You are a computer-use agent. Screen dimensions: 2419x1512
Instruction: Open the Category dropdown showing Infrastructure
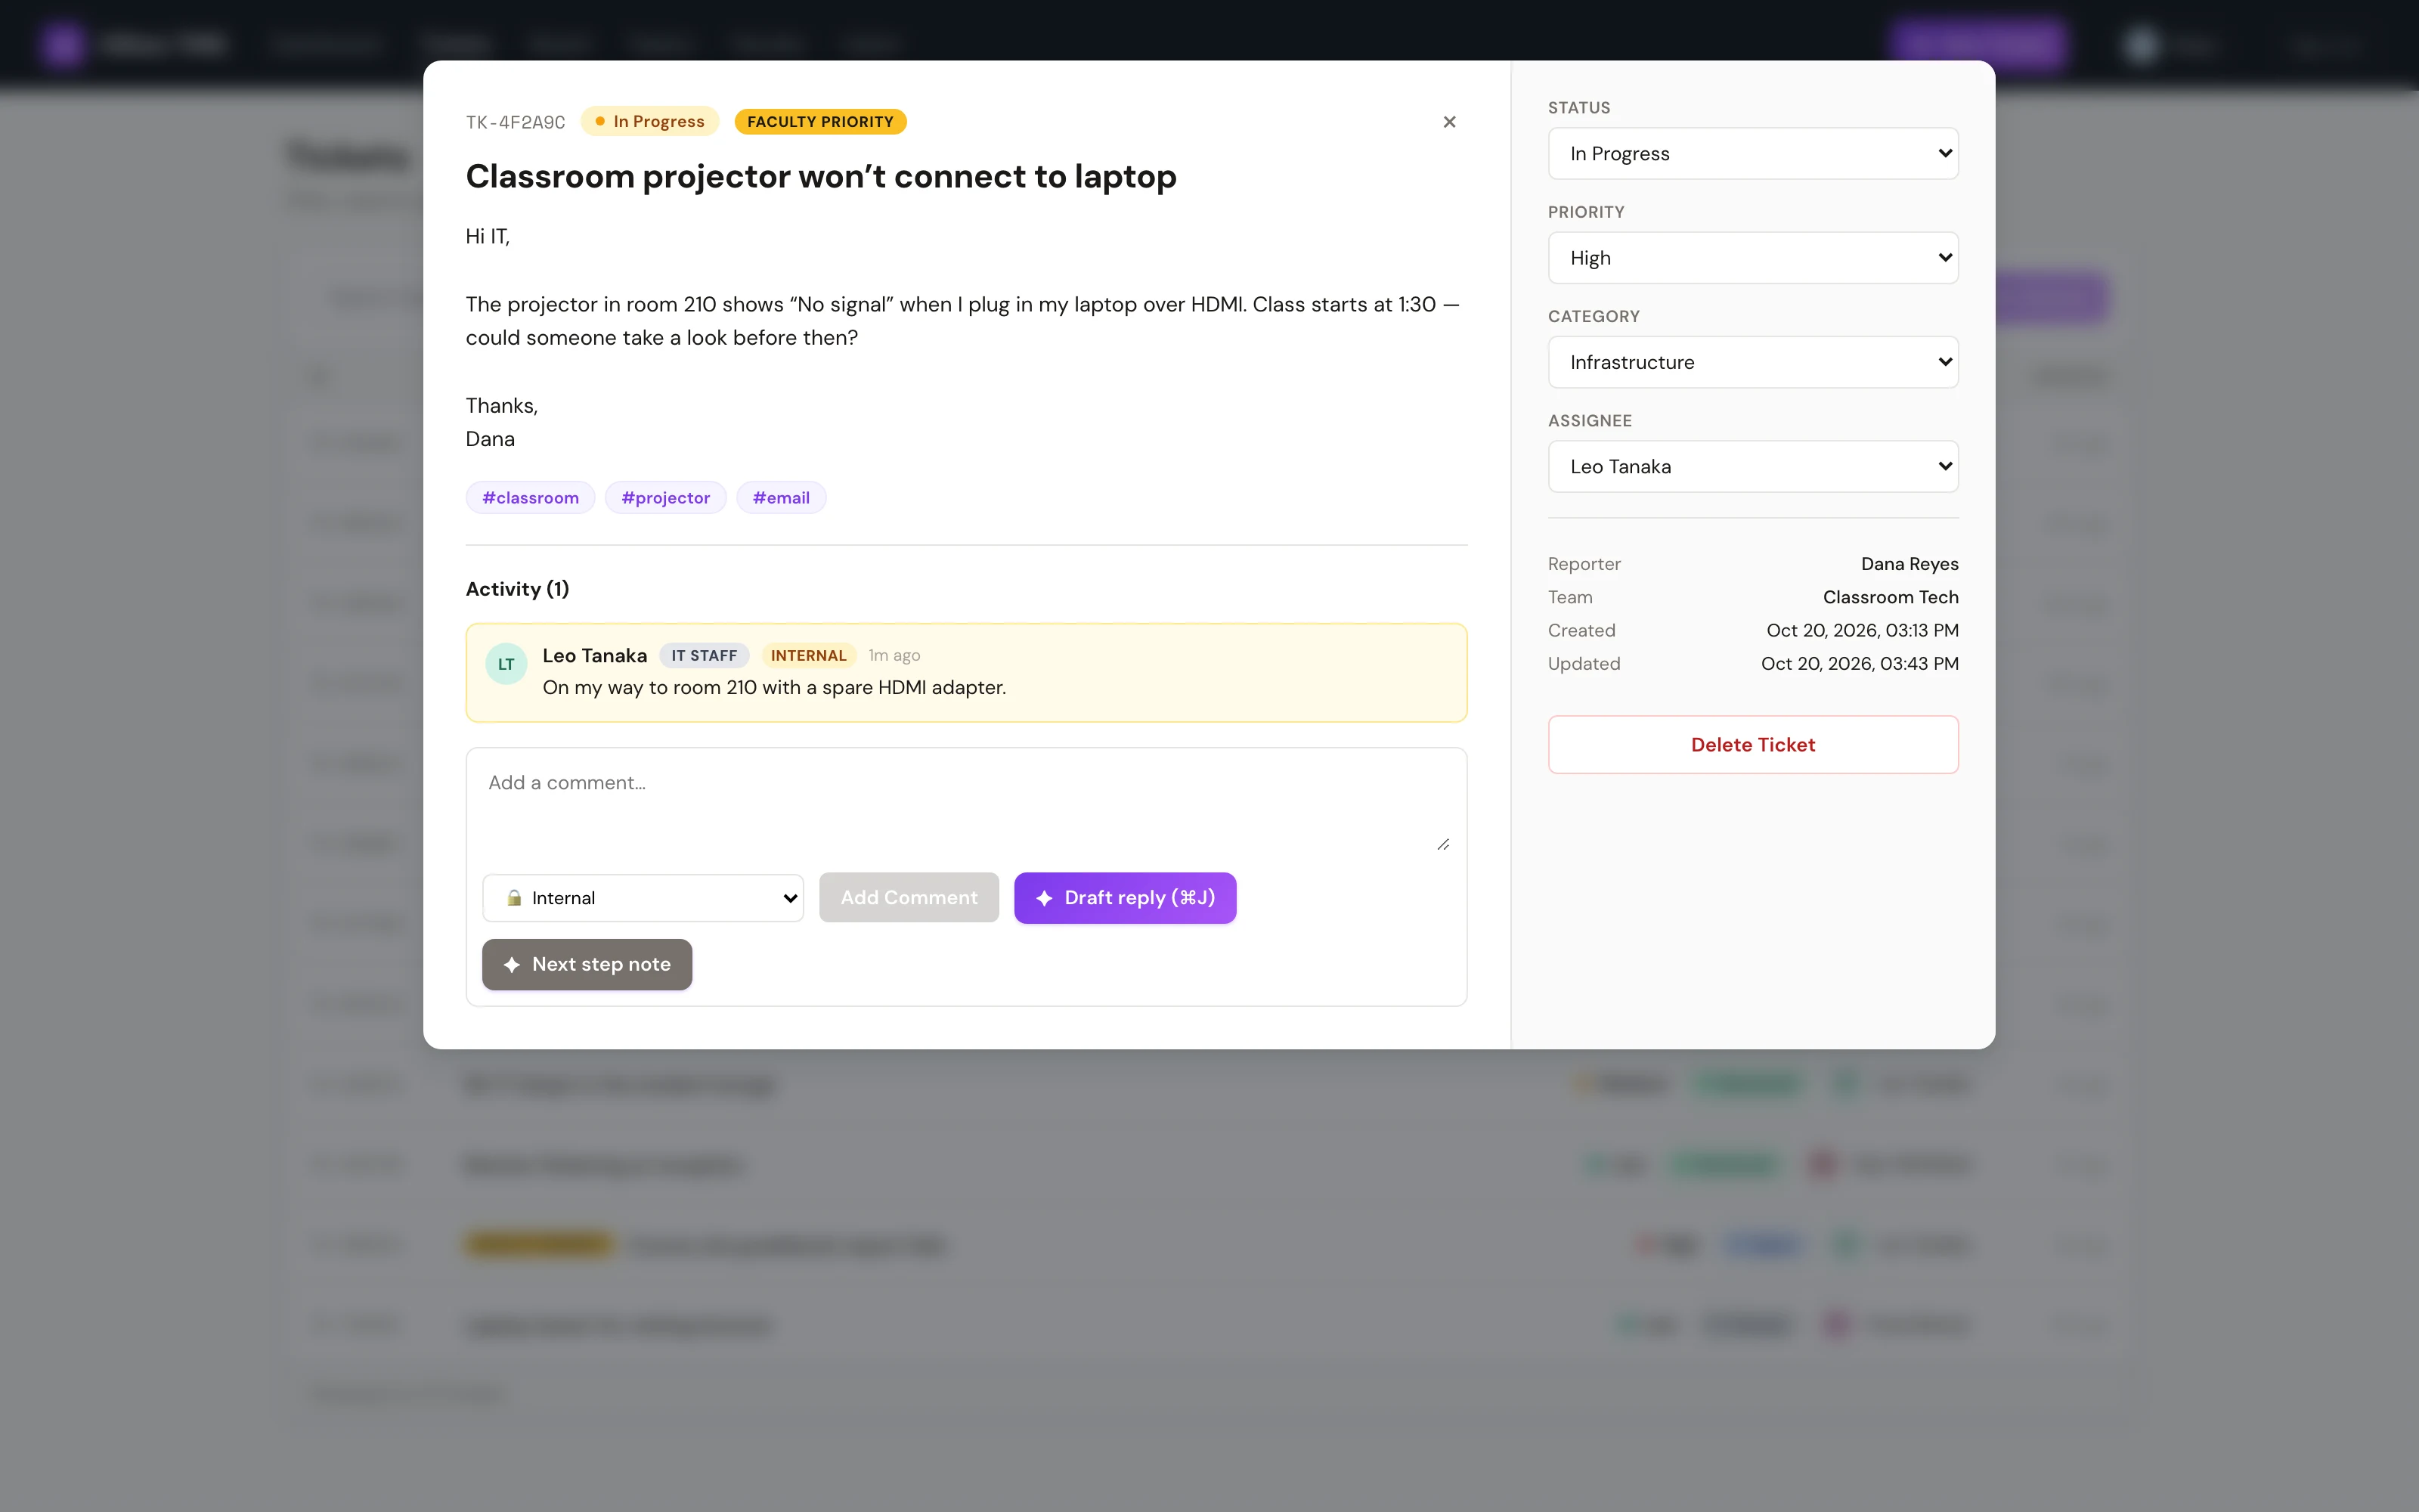1752,362
